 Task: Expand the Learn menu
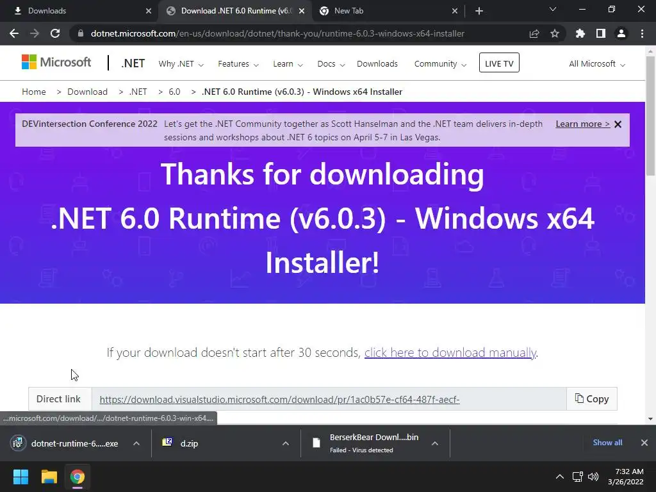click(288, 64)
